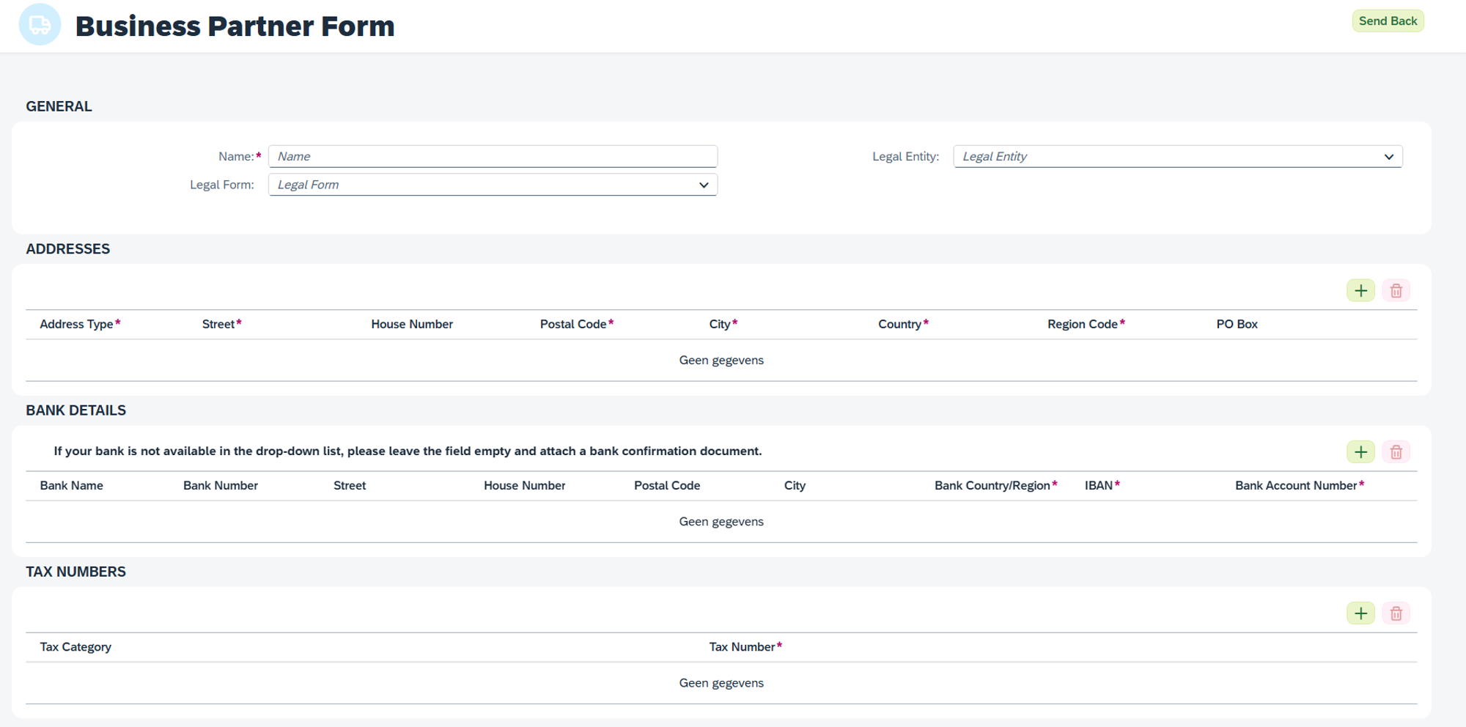
Task: Click the plus icon under Tax Numbers header
Action: [1361, 613]
